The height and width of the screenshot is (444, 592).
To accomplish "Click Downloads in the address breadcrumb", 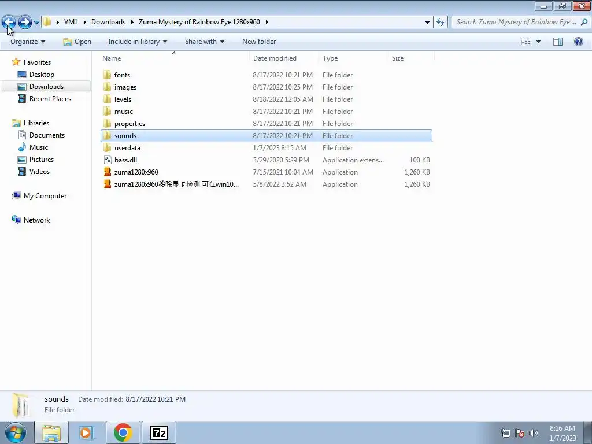I will (x=108, y=22).
